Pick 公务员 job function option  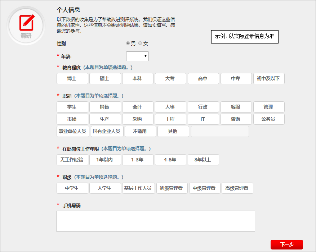[269, 119]
